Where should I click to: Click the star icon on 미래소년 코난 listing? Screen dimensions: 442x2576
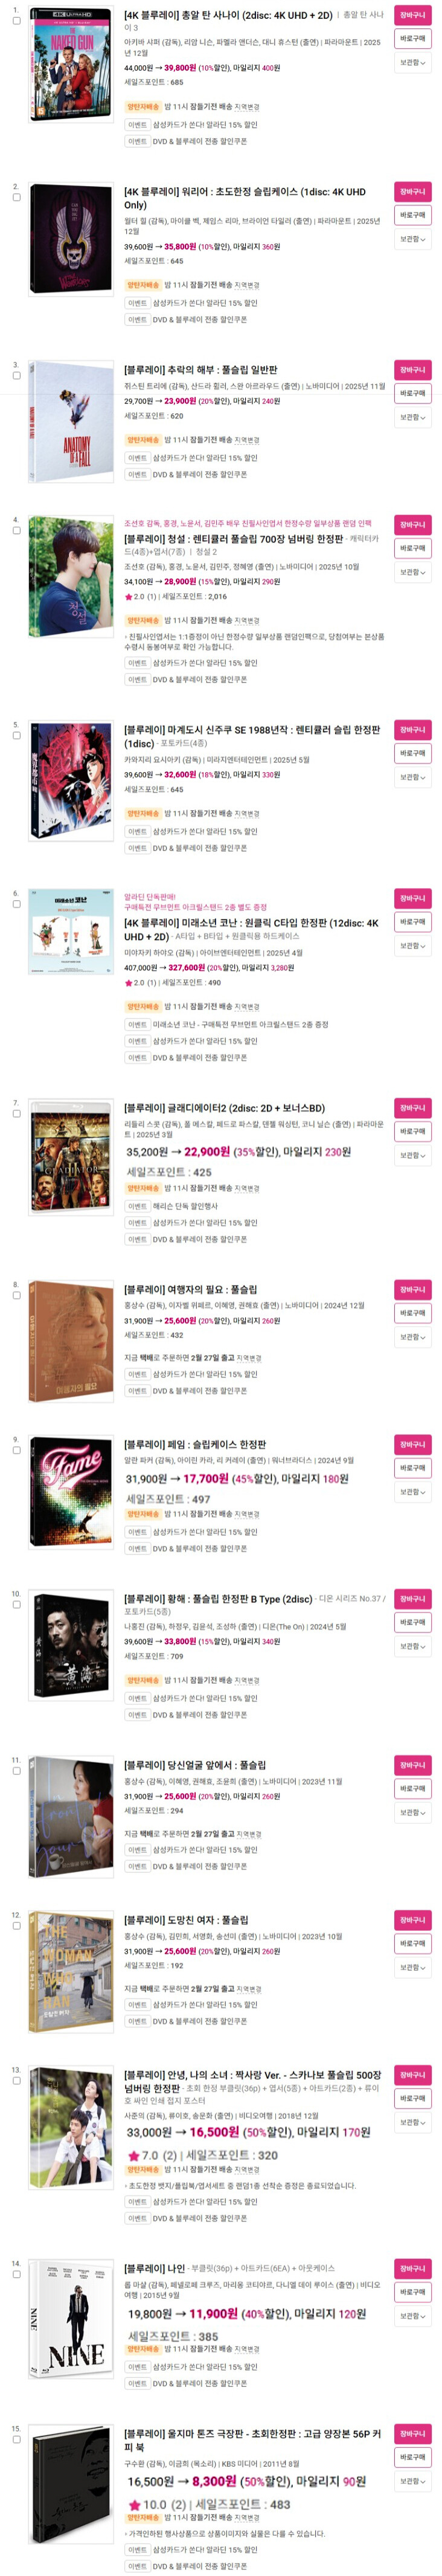[128, 983]
